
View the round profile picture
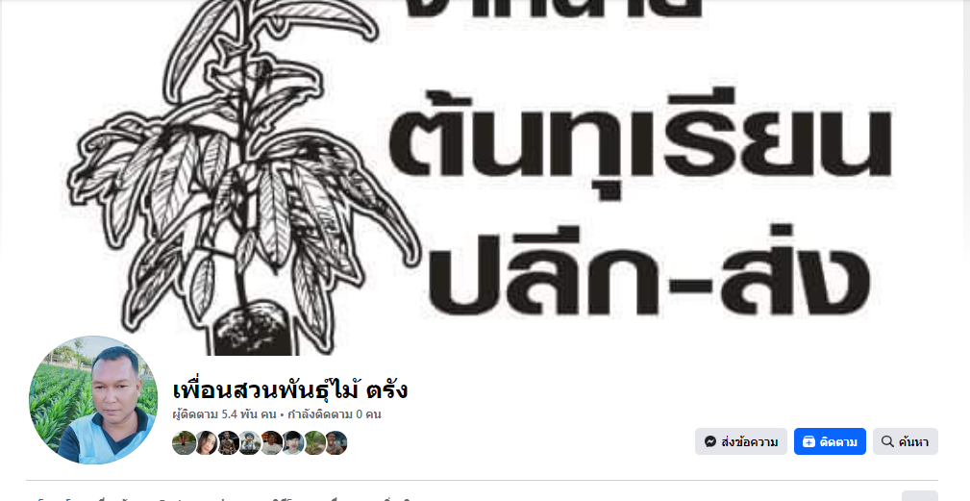pos(93,400)
